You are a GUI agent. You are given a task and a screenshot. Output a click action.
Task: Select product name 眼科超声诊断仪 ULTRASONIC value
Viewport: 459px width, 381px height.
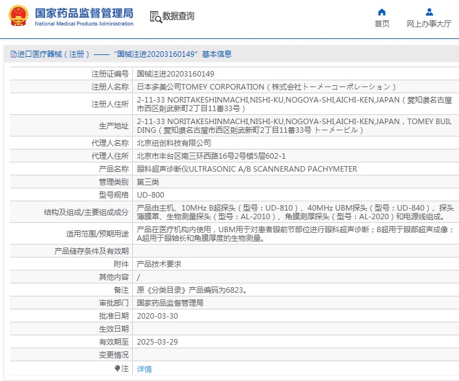click(246, 169)
